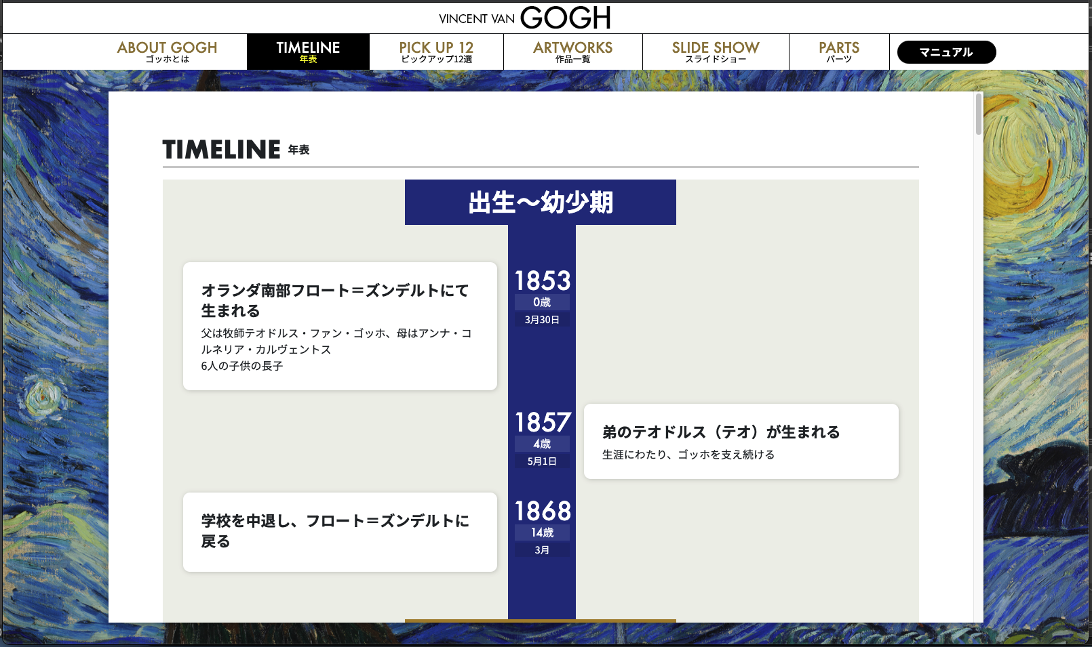1092x647 pixels.
Task: Select the TIMELINE tab in the navigation
Action: tap(307, 51)
